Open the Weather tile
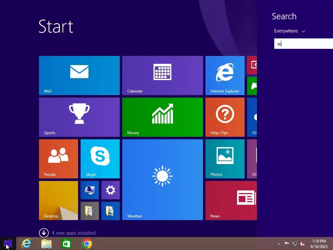 [163, 180]
